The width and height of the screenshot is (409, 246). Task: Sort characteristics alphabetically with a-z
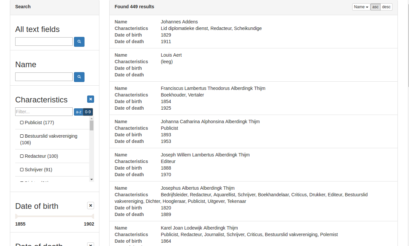(79, 112)
